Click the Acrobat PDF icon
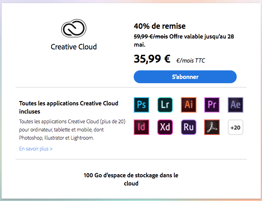 click(x=212, y=127)
